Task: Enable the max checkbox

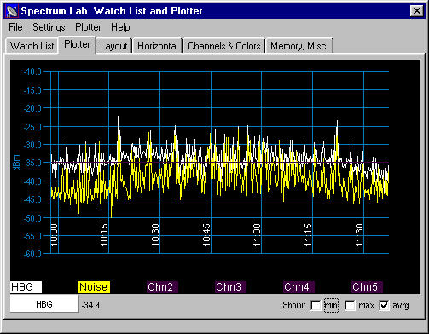Action: pos(350,306)
